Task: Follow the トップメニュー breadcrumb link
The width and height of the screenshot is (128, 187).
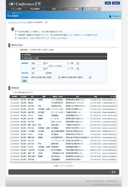Action: [14, 22]
